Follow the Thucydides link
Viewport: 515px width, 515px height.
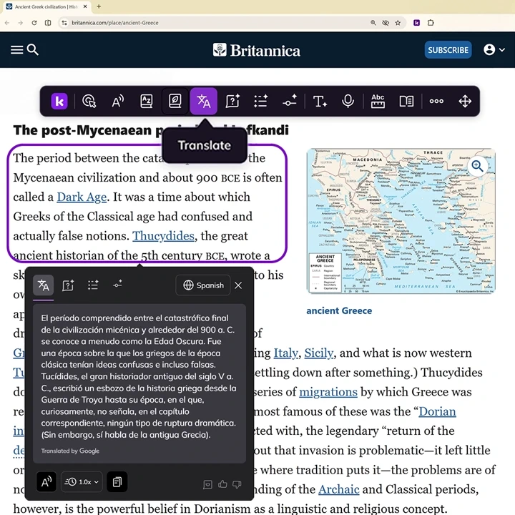point(163,236)
